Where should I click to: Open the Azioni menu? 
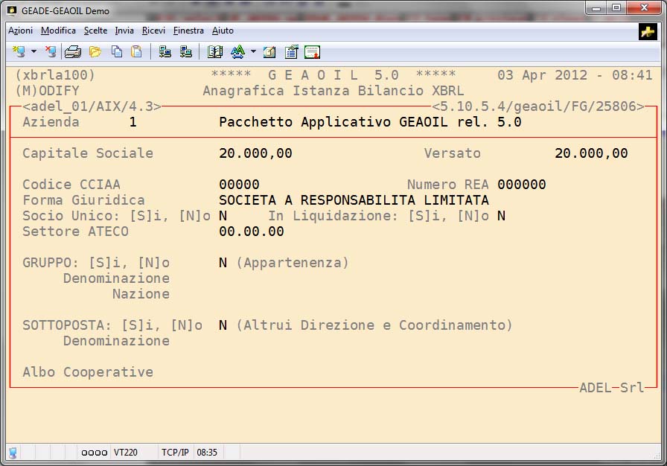pyautogui.click(x=20, y=31)
